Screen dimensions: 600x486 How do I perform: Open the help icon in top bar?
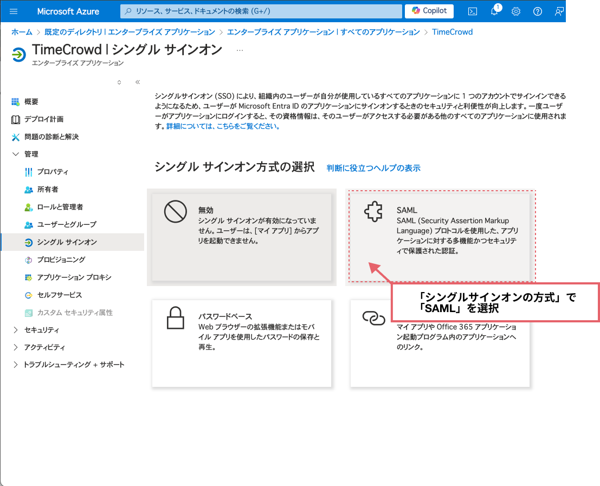pyautogui.click(x=537, y=11)
